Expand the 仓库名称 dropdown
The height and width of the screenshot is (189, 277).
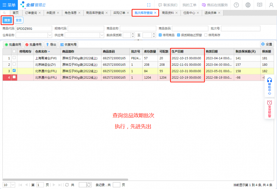(x=50, y=35)
